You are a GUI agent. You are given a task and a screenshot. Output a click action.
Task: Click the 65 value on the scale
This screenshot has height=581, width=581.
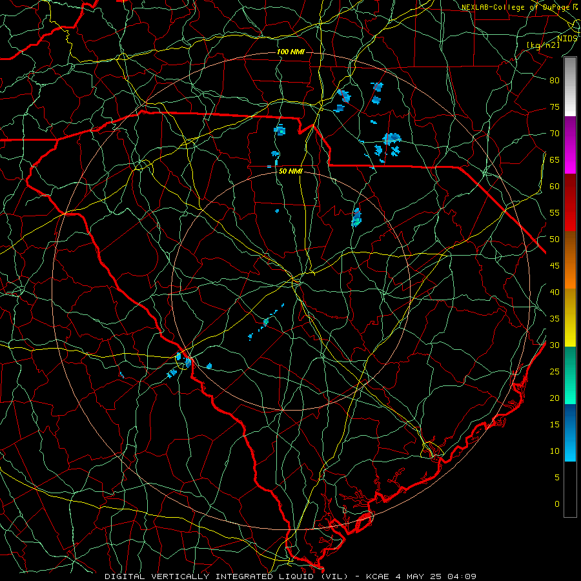pos(555,159)
